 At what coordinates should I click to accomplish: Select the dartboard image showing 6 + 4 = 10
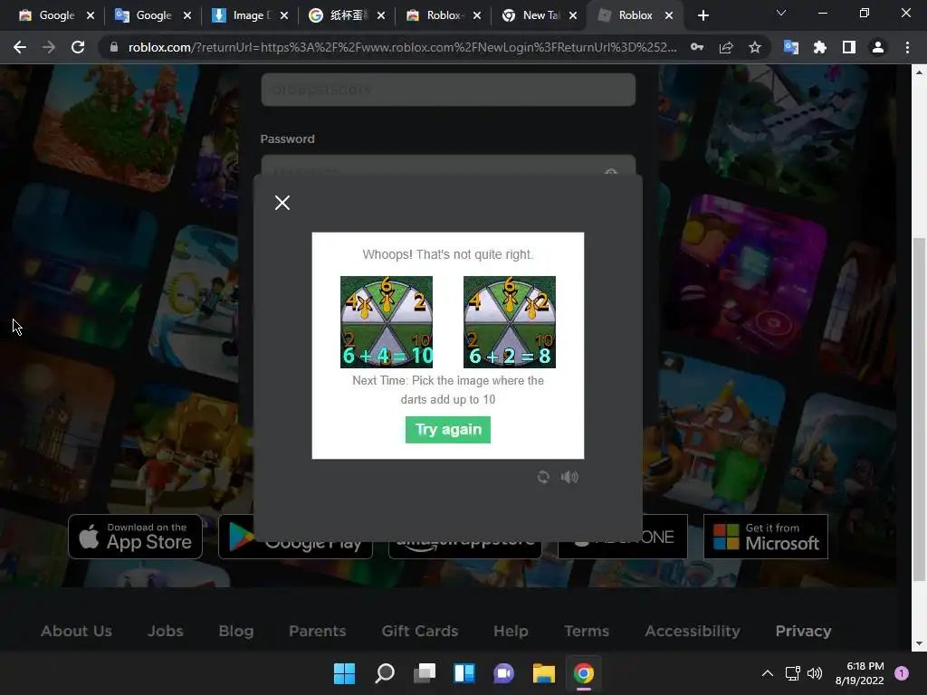(x=386, y=322)
